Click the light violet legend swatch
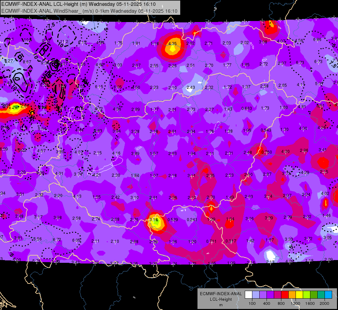This screenshot has width=338, height=310. tap(263, 295)
